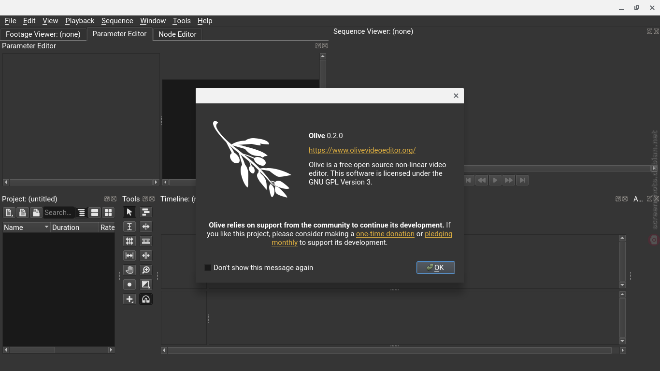Viewport: 660px width, 371px height.
Task: Open the View menu
Action: (x=50, y=21)
